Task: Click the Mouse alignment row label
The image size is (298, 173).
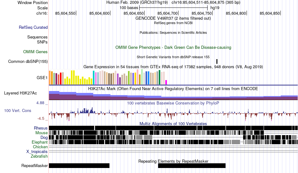Action: pos(41,133)
